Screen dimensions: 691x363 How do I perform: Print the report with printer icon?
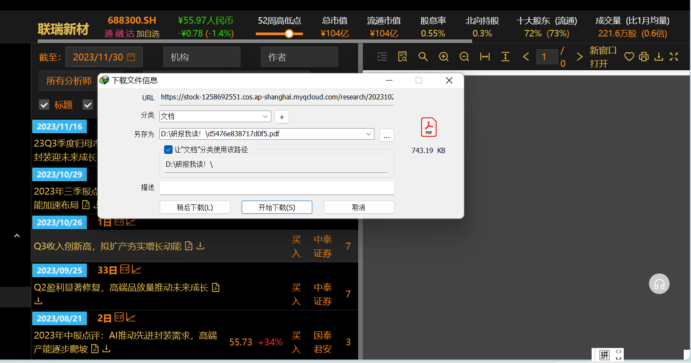[644, 57]
